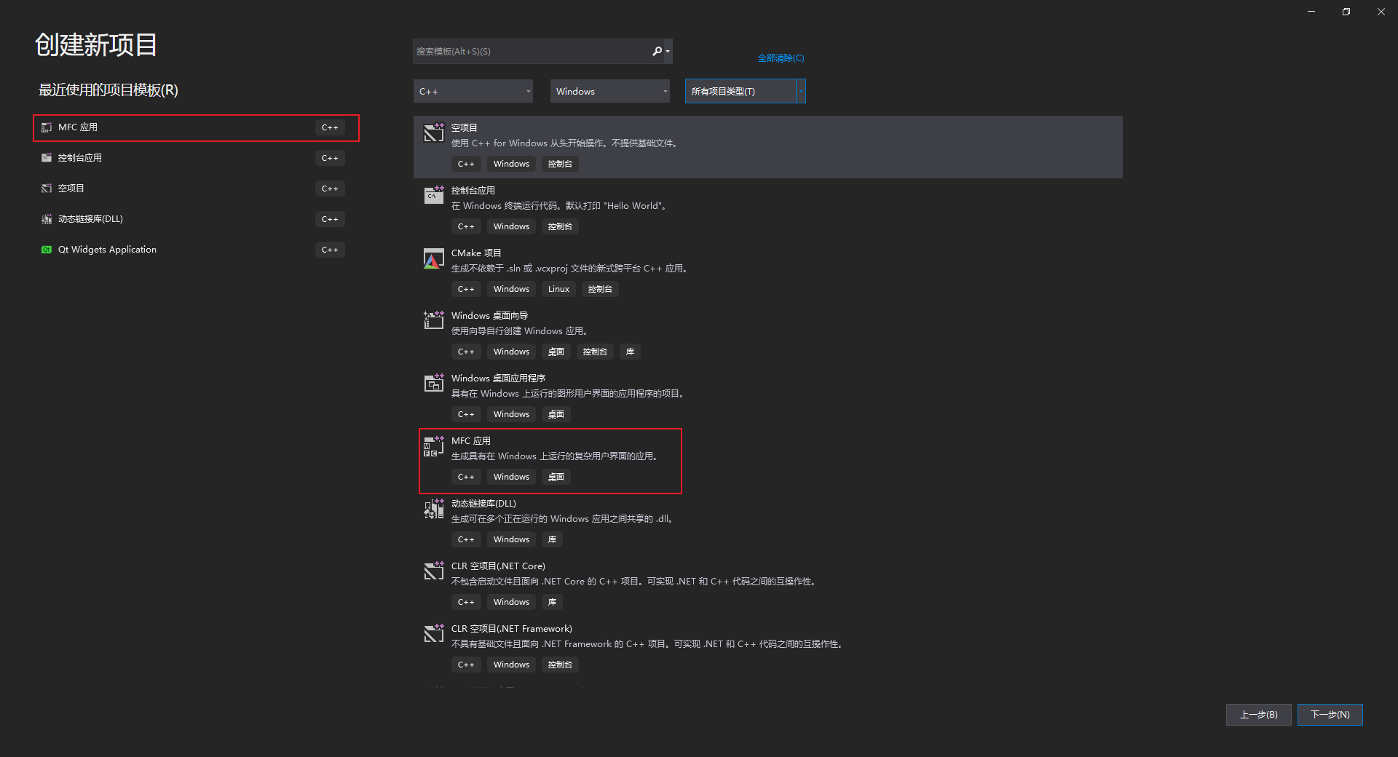Click the 空项目 template icon in list
Screen dimensions: 1398x757
click(x=434, y=132)
